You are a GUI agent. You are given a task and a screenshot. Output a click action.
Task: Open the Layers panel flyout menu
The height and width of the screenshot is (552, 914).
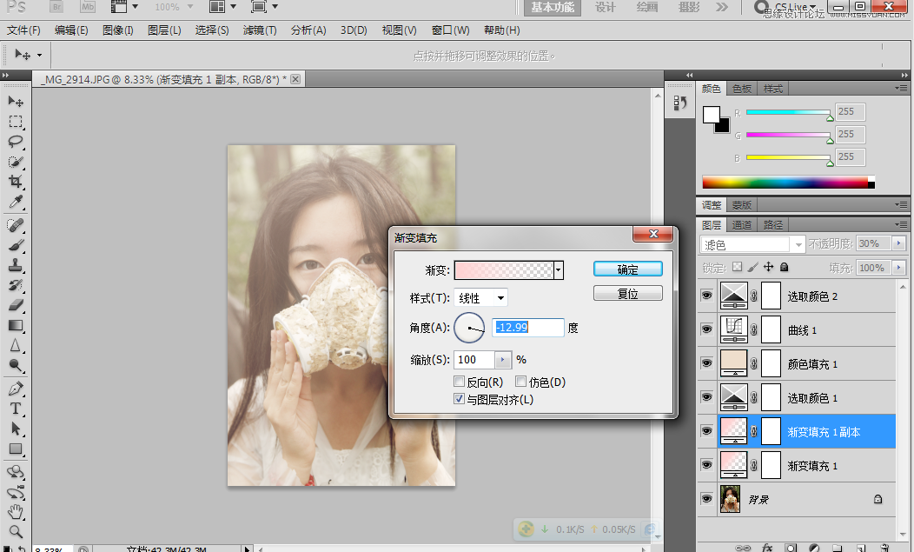click(x=901, y=224)
